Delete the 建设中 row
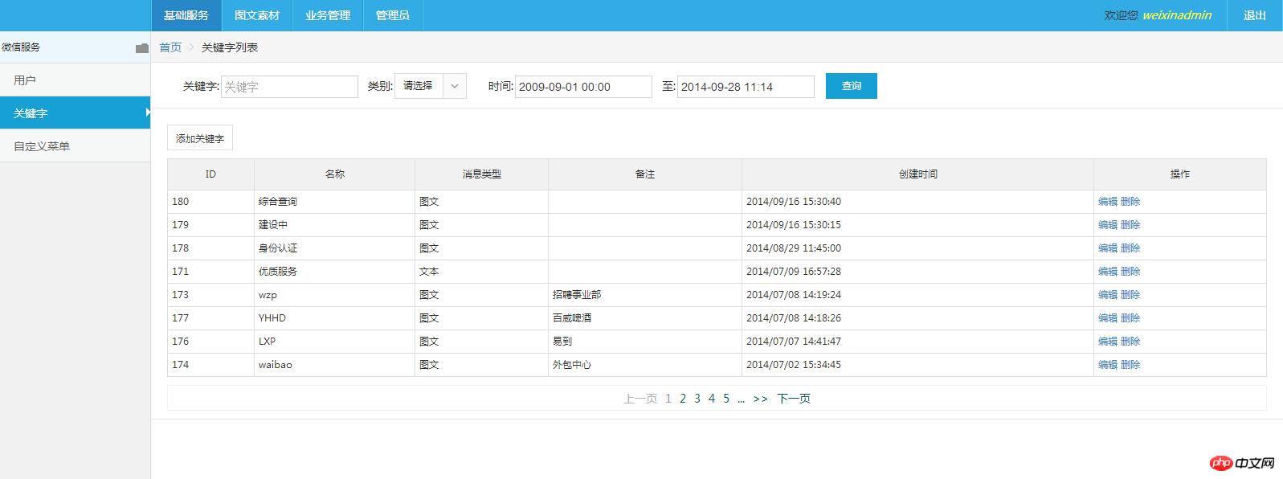This screenshot has height=479, width=1283. pos(1130,225)
